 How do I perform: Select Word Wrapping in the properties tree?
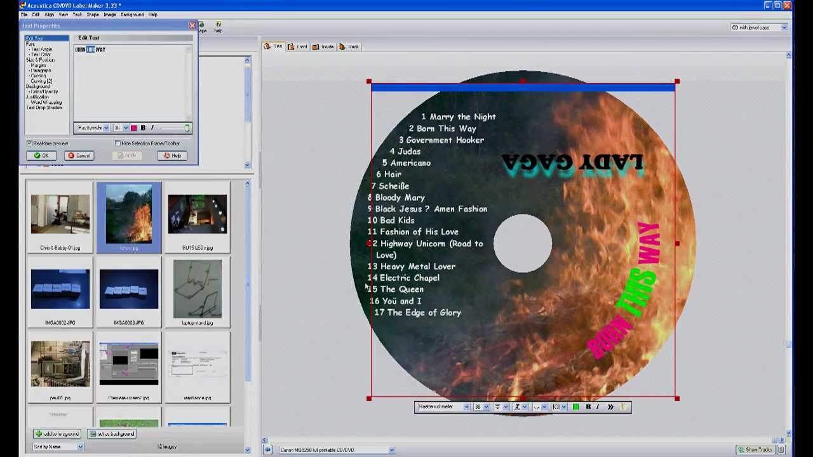point(46,102)
